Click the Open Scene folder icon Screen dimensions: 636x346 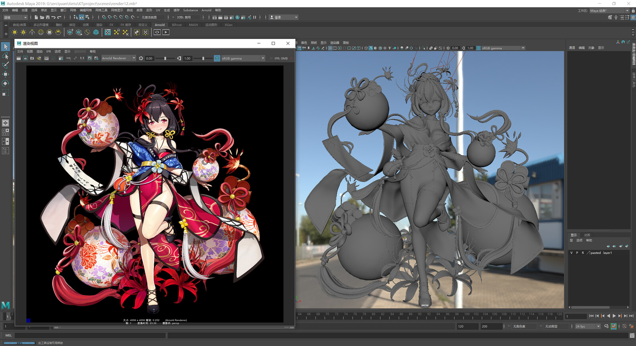[x=42, y=17]
